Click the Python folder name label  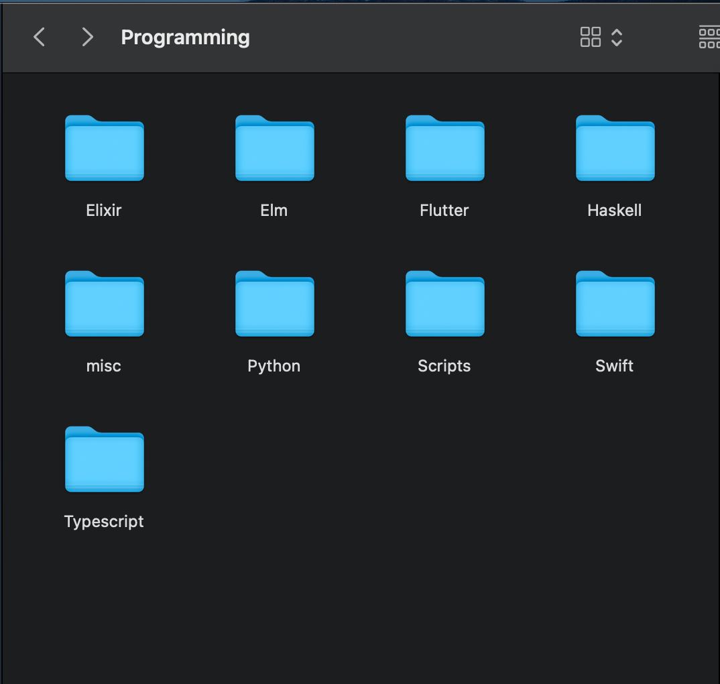click(274, 366)
